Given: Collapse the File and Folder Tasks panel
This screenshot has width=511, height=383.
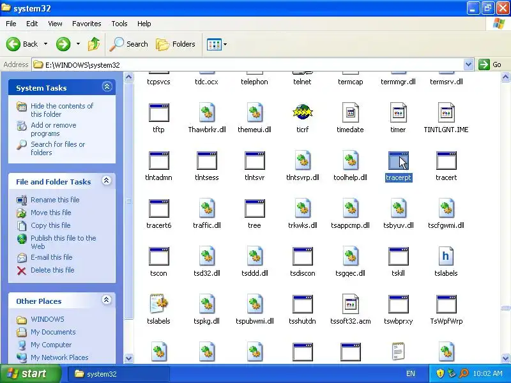Looking at the screenshot, I should pos(107,181).
